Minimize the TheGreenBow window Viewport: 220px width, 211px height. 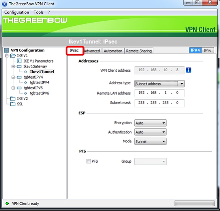click(188, 3)
